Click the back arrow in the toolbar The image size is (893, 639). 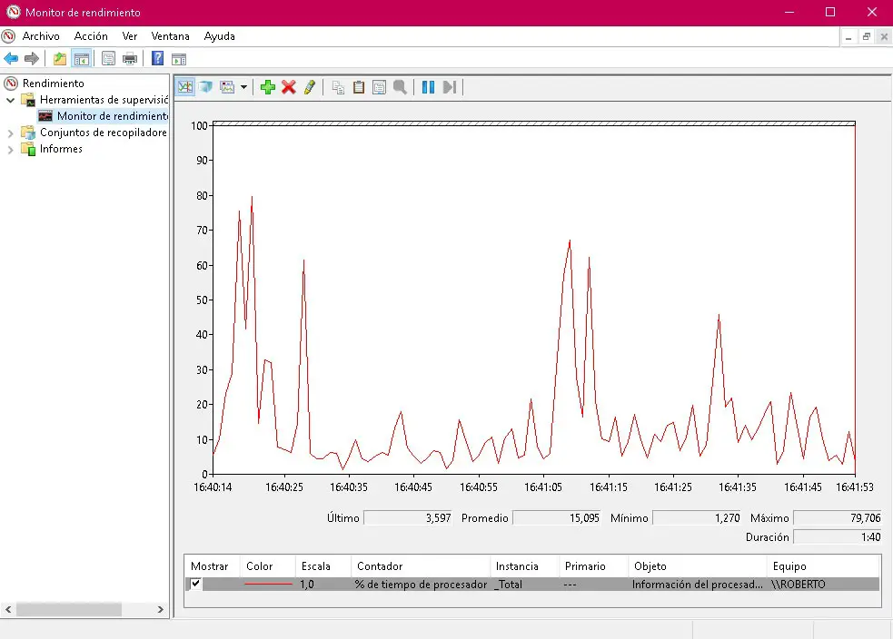(x=11, y=59)
